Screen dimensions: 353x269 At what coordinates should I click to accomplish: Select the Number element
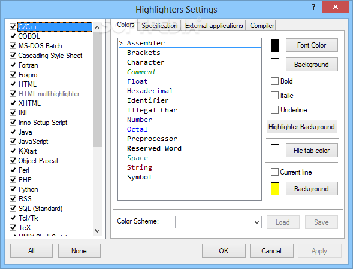click(140, 120)
